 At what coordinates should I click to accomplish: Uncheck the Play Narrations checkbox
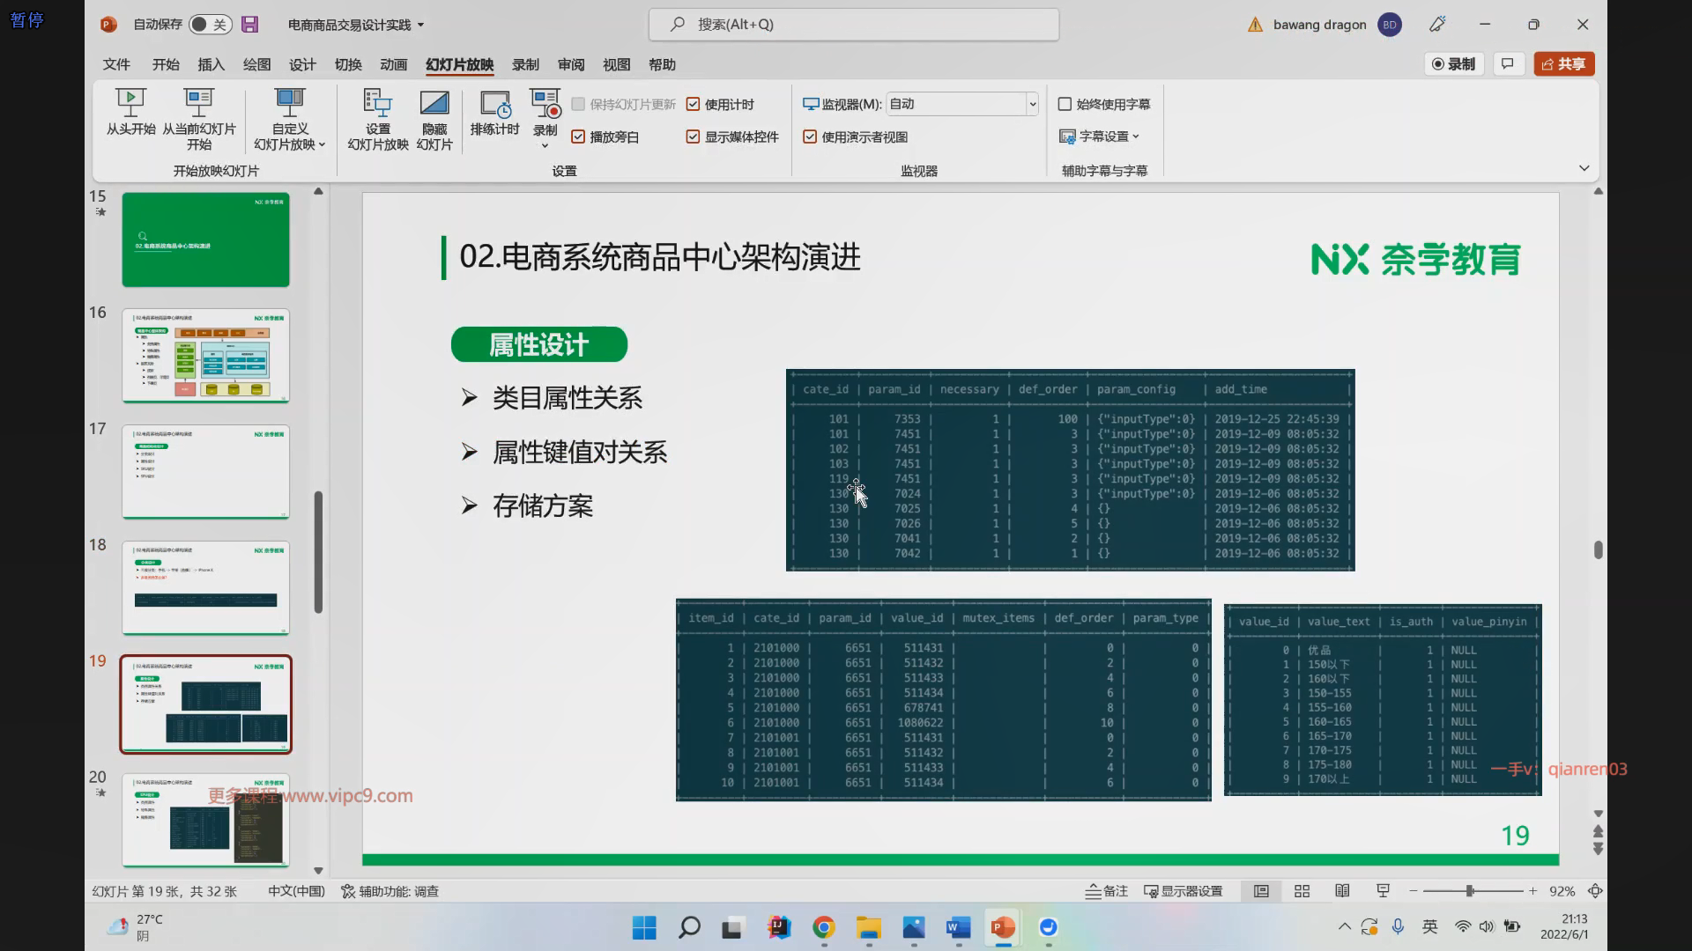click(578, 136)
